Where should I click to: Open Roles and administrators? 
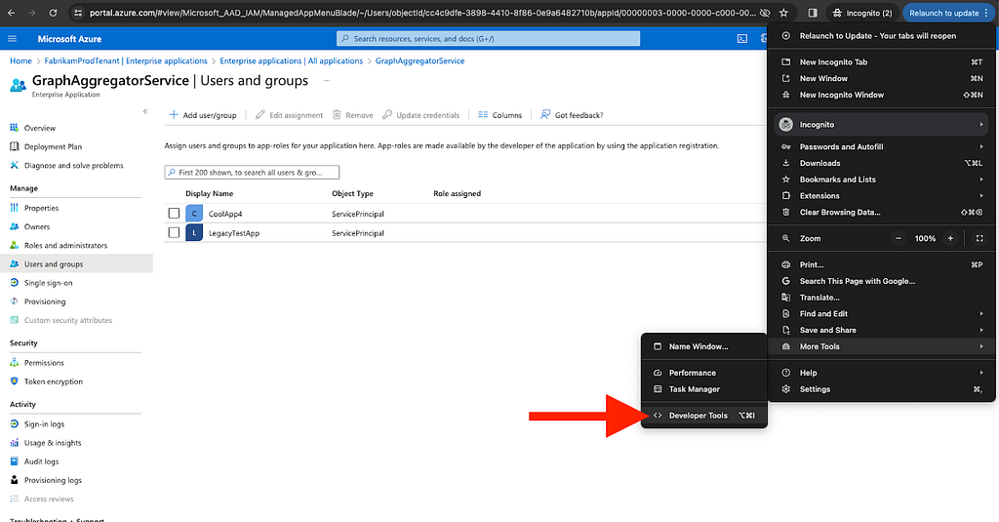[65, 245]
